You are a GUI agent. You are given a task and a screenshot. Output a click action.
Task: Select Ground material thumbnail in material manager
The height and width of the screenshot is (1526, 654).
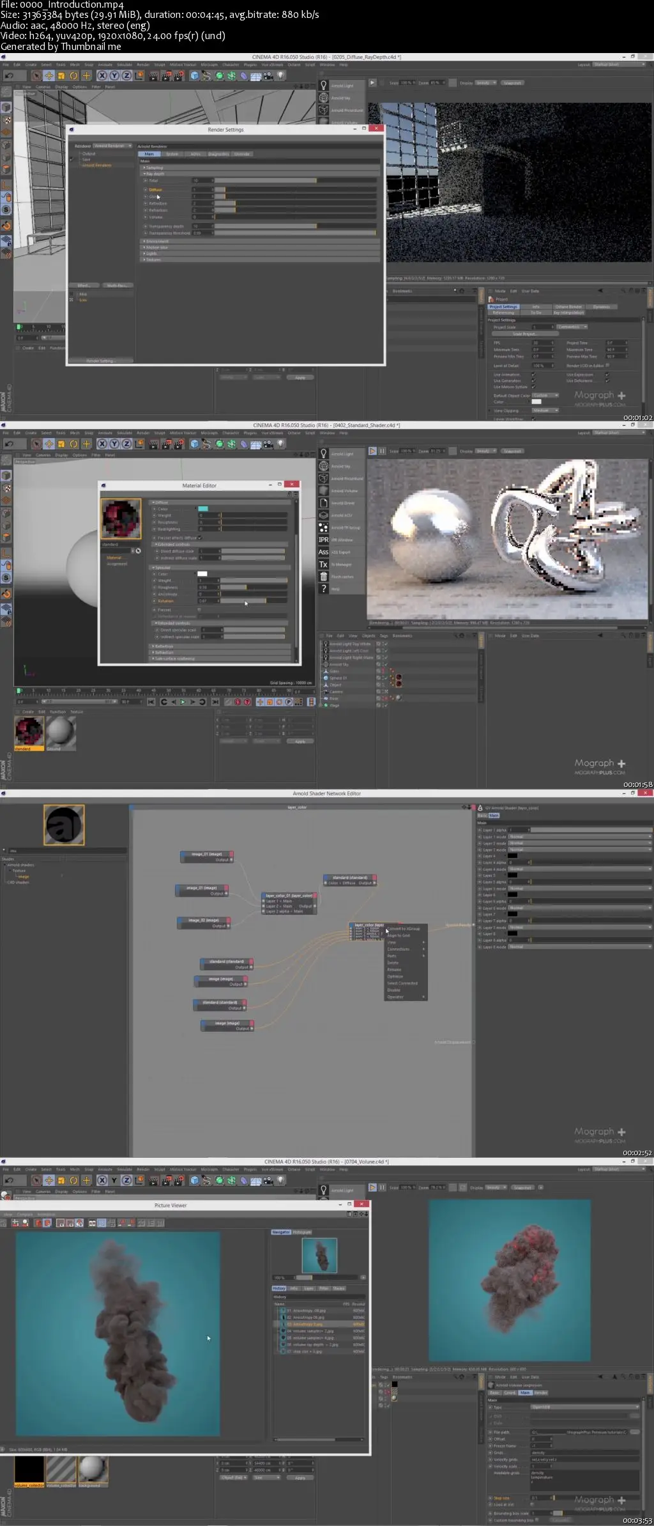[x=61, y=733]
